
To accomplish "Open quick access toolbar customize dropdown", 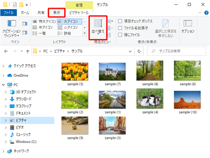I will pyautogui.click(x=26, y=5).
